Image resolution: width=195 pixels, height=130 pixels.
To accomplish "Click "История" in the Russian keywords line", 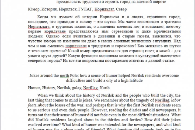I will tap(49, 9).
